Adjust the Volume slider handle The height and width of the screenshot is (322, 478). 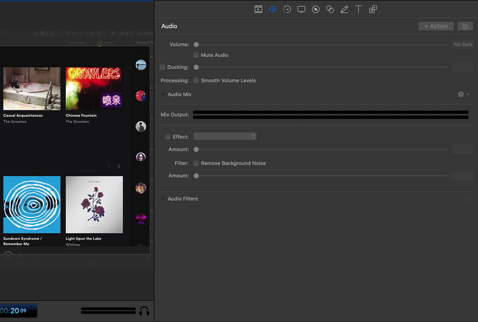click(x=196, y=44)
